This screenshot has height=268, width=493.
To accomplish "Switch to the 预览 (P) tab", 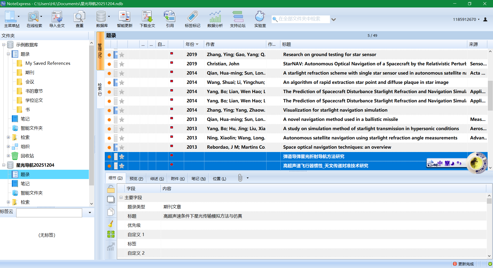I will (x=136, y=178).
